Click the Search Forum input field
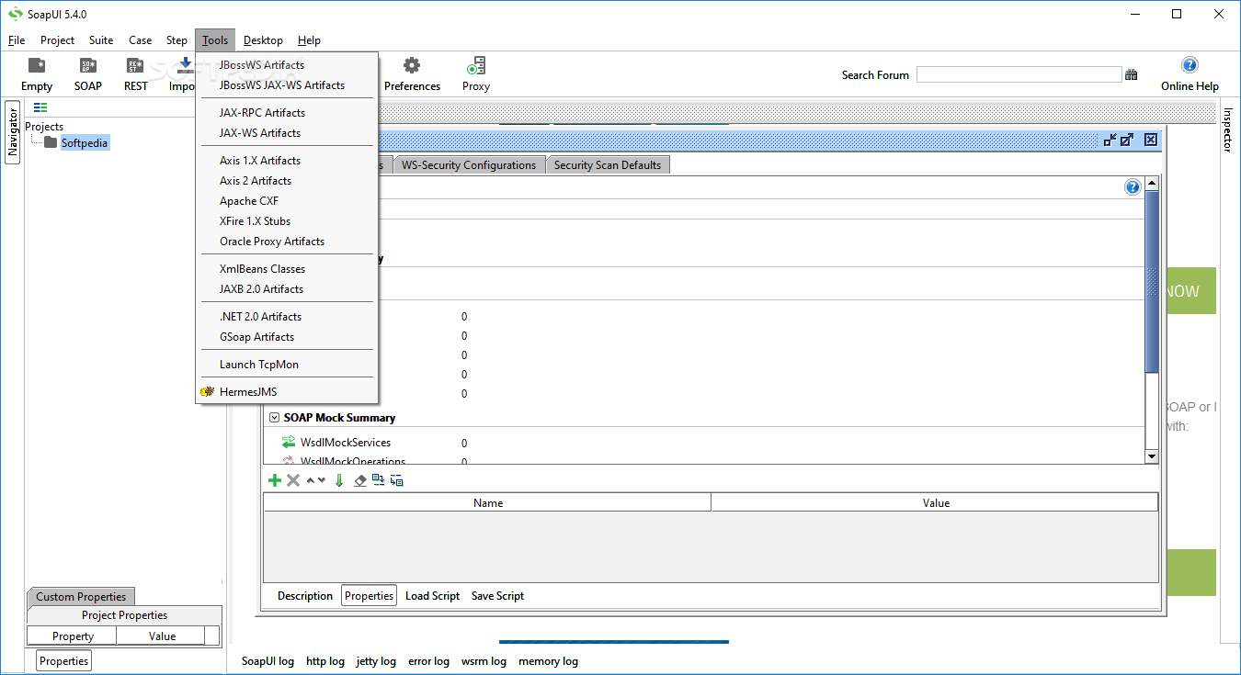This screenshot has height=675, width=1241. (1019, 75)
